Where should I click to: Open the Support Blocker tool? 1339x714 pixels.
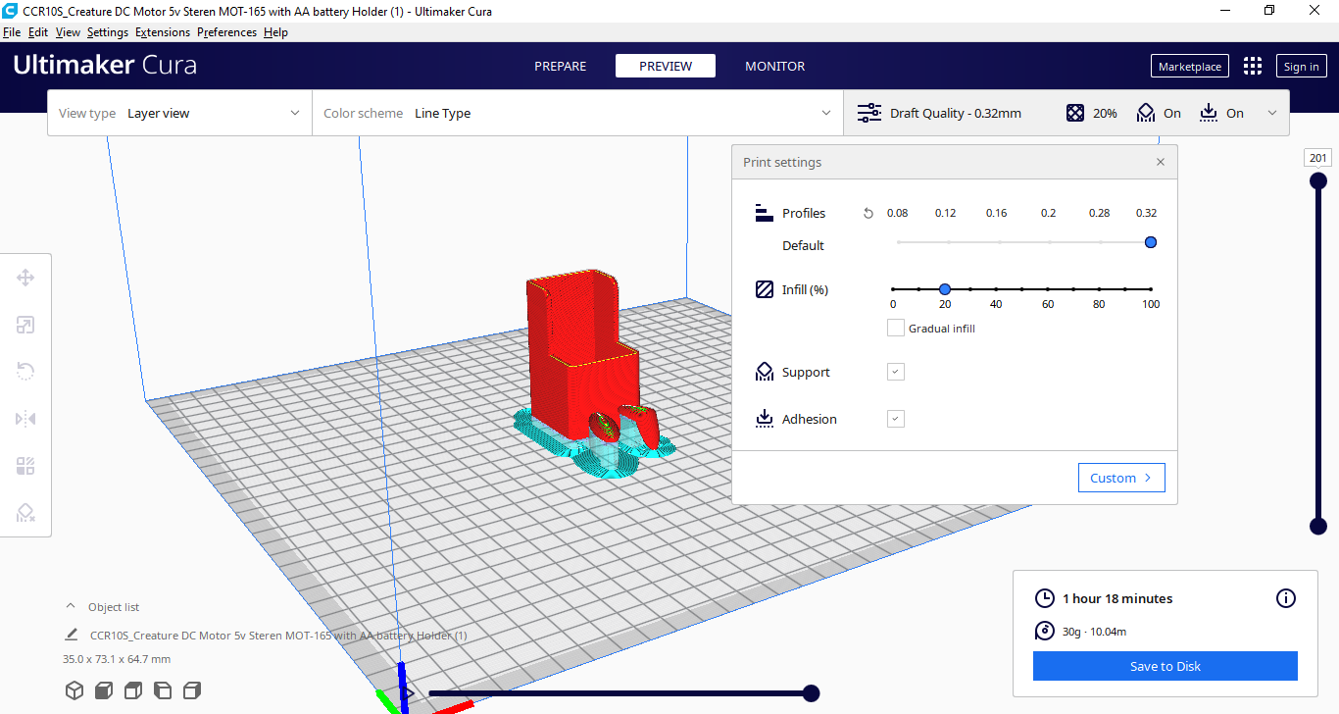25,513
